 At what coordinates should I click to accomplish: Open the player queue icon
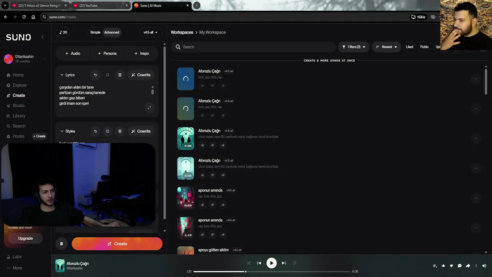pyautogui.click(x=435, y=266)
